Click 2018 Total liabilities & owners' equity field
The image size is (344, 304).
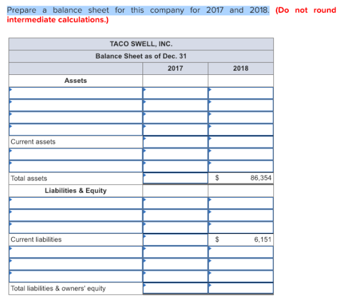pos(241,288)
